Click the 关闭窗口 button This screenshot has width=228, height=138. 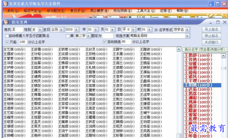[211, 42]
